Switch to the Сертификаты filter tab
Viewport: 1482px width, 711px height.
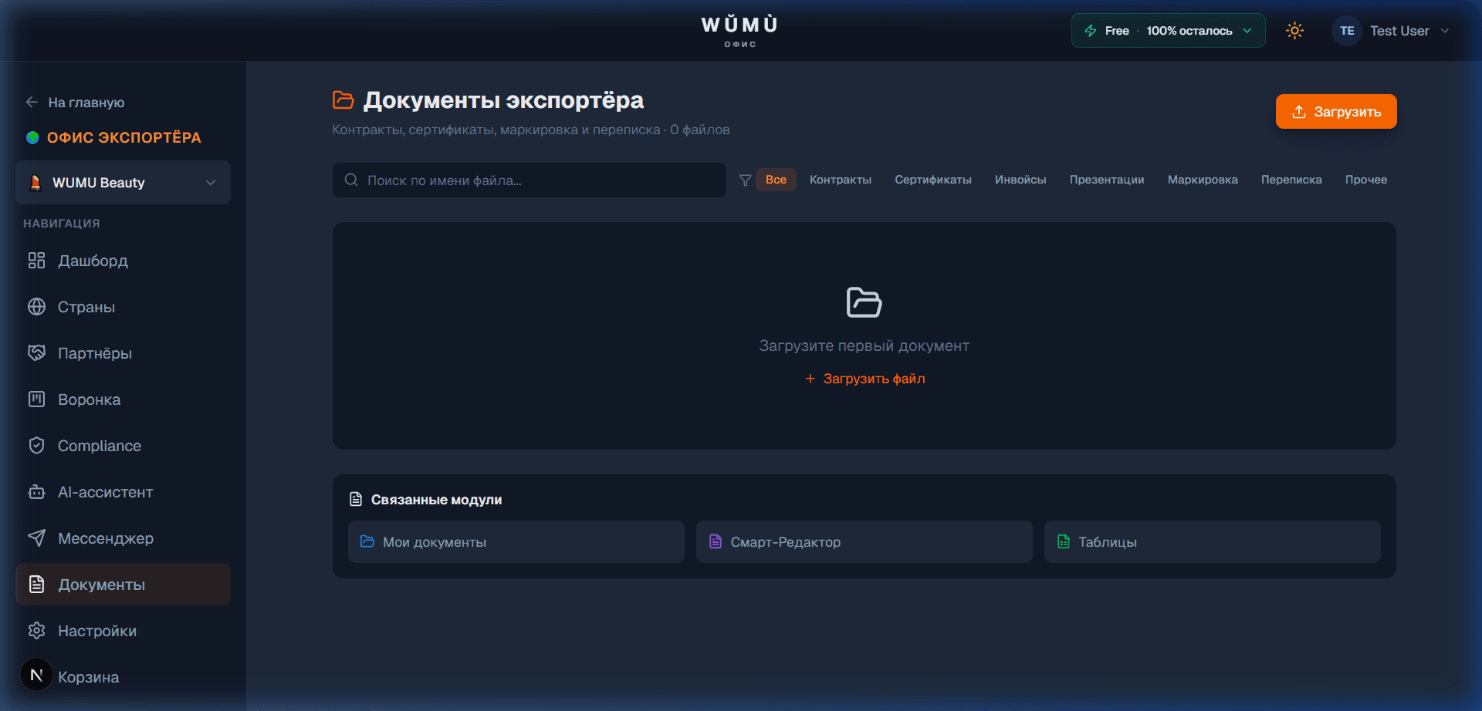click(x=932, y=180)
